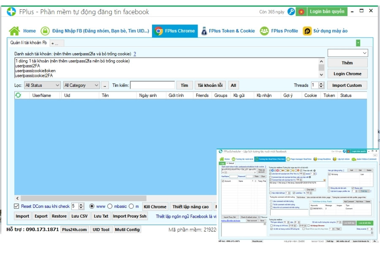Click Quản lí Inbox Comment icon in FPlusScheduler
The width and height of the screenshot is (380, 253).
[353, 159]
